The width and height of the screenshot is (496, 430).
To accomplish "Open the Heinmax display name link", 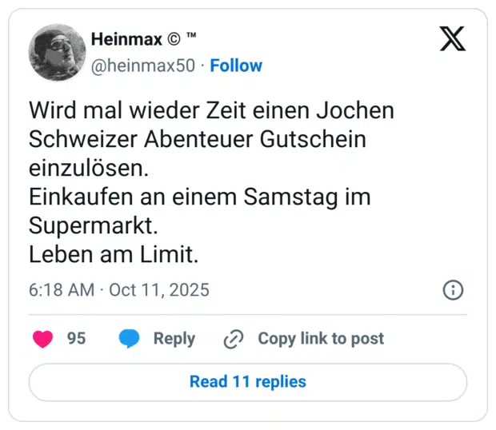I will point(126,39).
